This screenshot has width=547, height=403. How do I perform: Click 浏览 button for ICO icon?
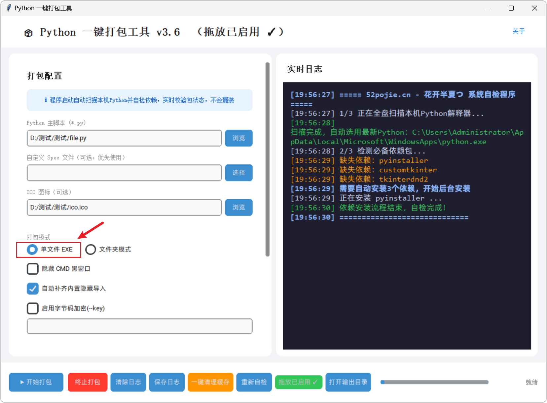239,207
